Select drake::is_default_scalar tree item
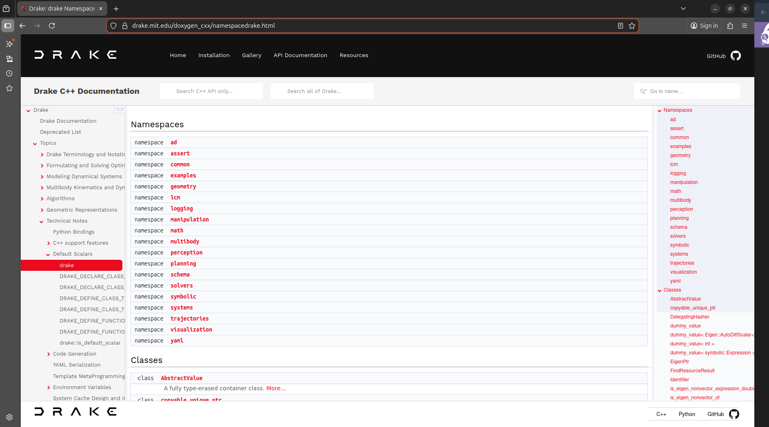Image resolution: width=769 pixels, height=427 pixels. click(x=90, y=343)
